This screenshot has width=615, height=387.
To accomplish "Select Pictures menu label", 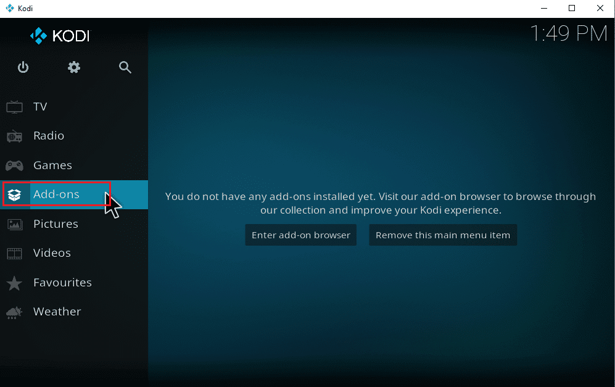I will tap(56, 223).
